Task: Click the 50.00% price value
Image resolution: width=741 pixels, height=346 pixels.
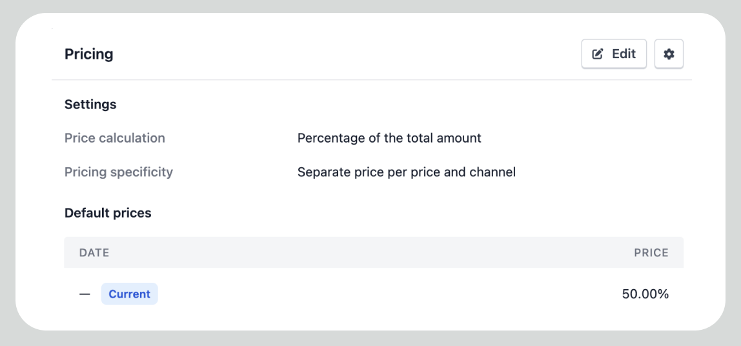Action: click(645, 294)
